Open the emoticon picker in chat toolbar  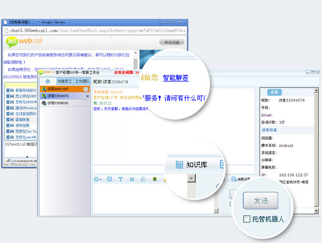[98, 179]
